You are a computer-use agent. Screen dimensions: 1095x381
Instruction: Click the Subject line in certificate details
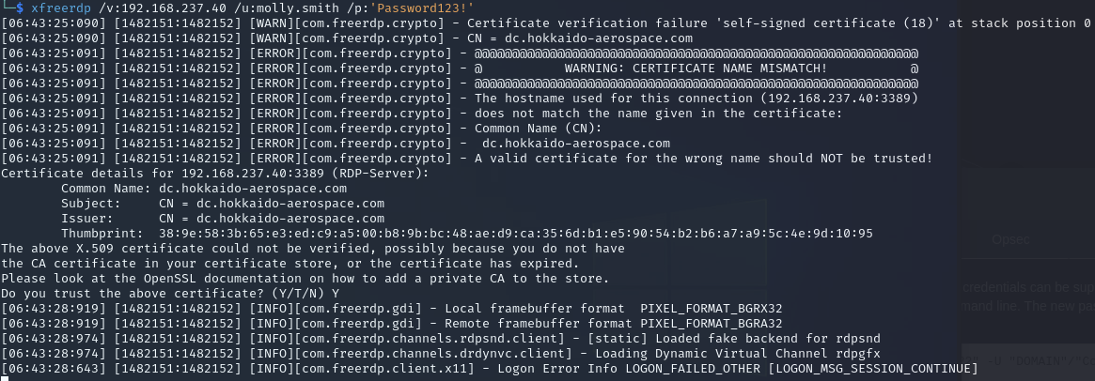(223, 204)
